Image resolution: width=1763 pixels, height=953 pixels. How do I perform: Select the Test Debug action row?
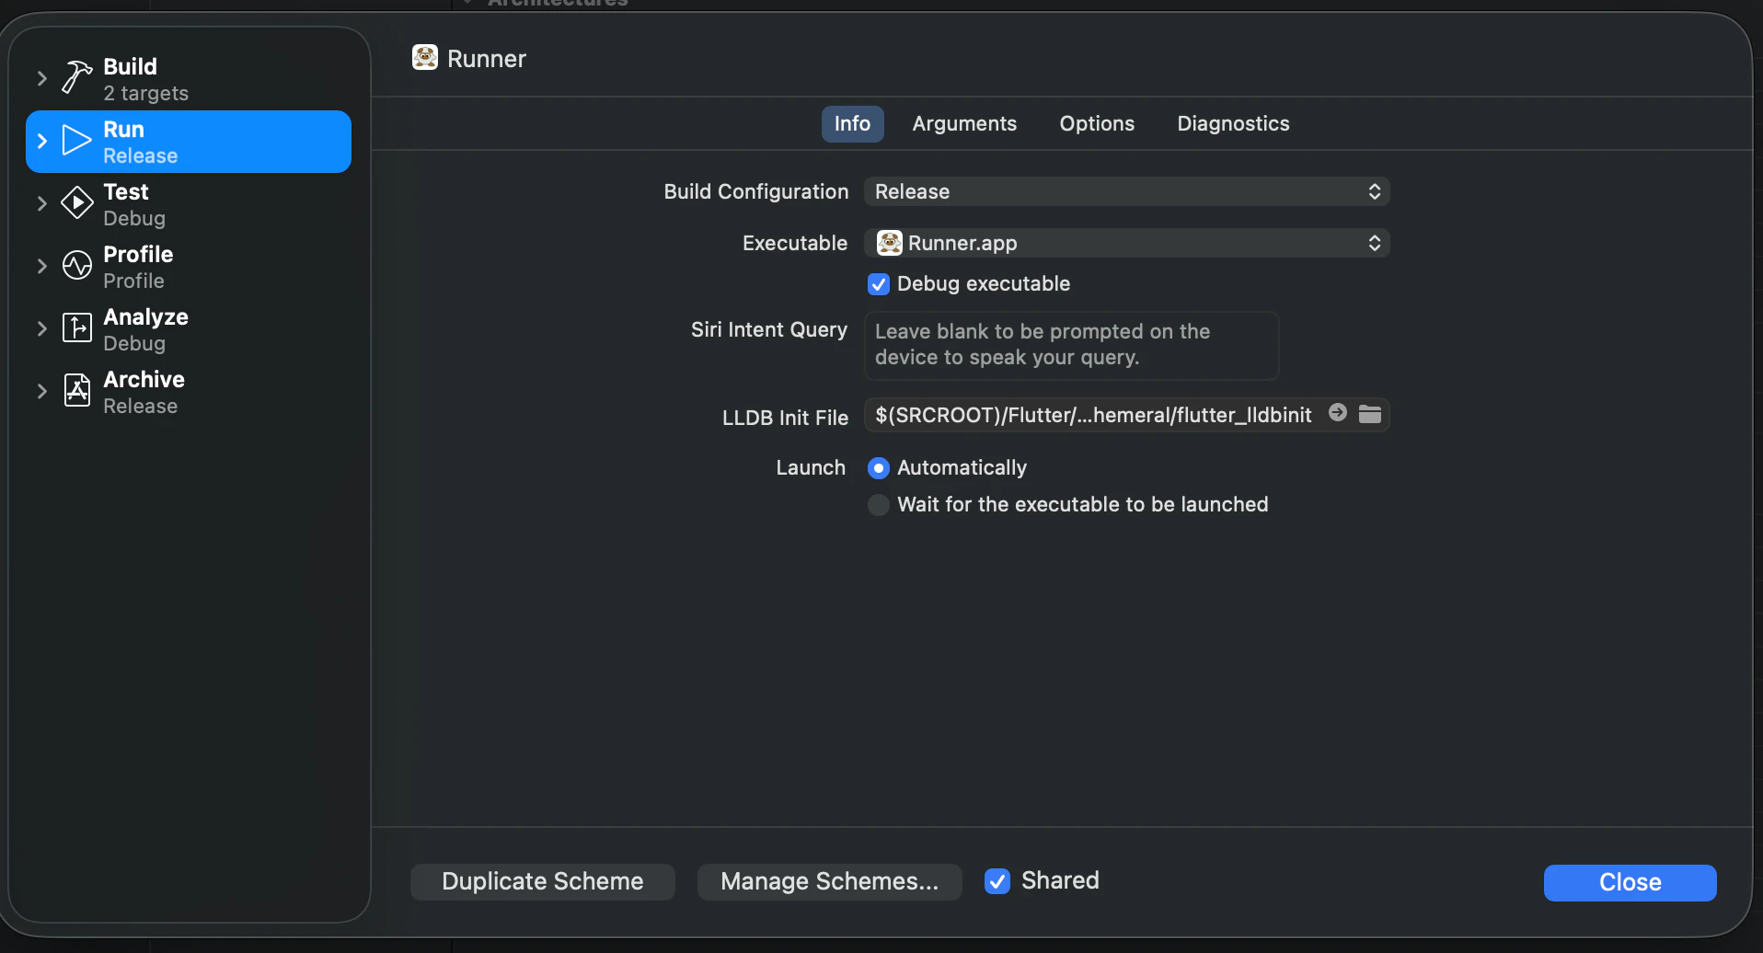(189, 204)
